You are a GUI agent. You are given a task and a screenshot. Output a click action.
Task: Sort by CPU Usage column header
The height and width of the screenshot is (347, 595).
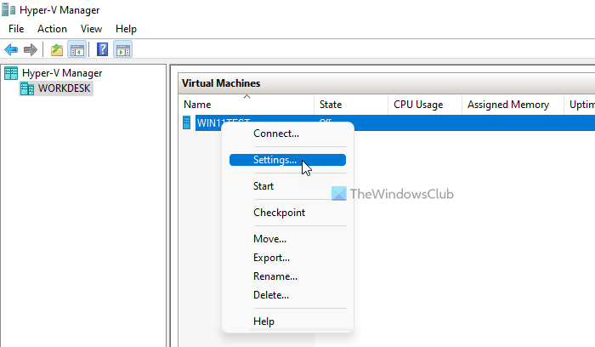tap(425, 105)
